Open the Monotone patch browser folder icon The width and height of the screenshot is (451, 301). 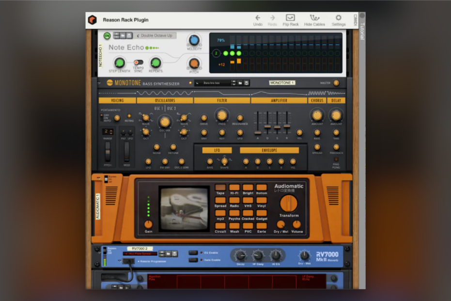point(240,83)
